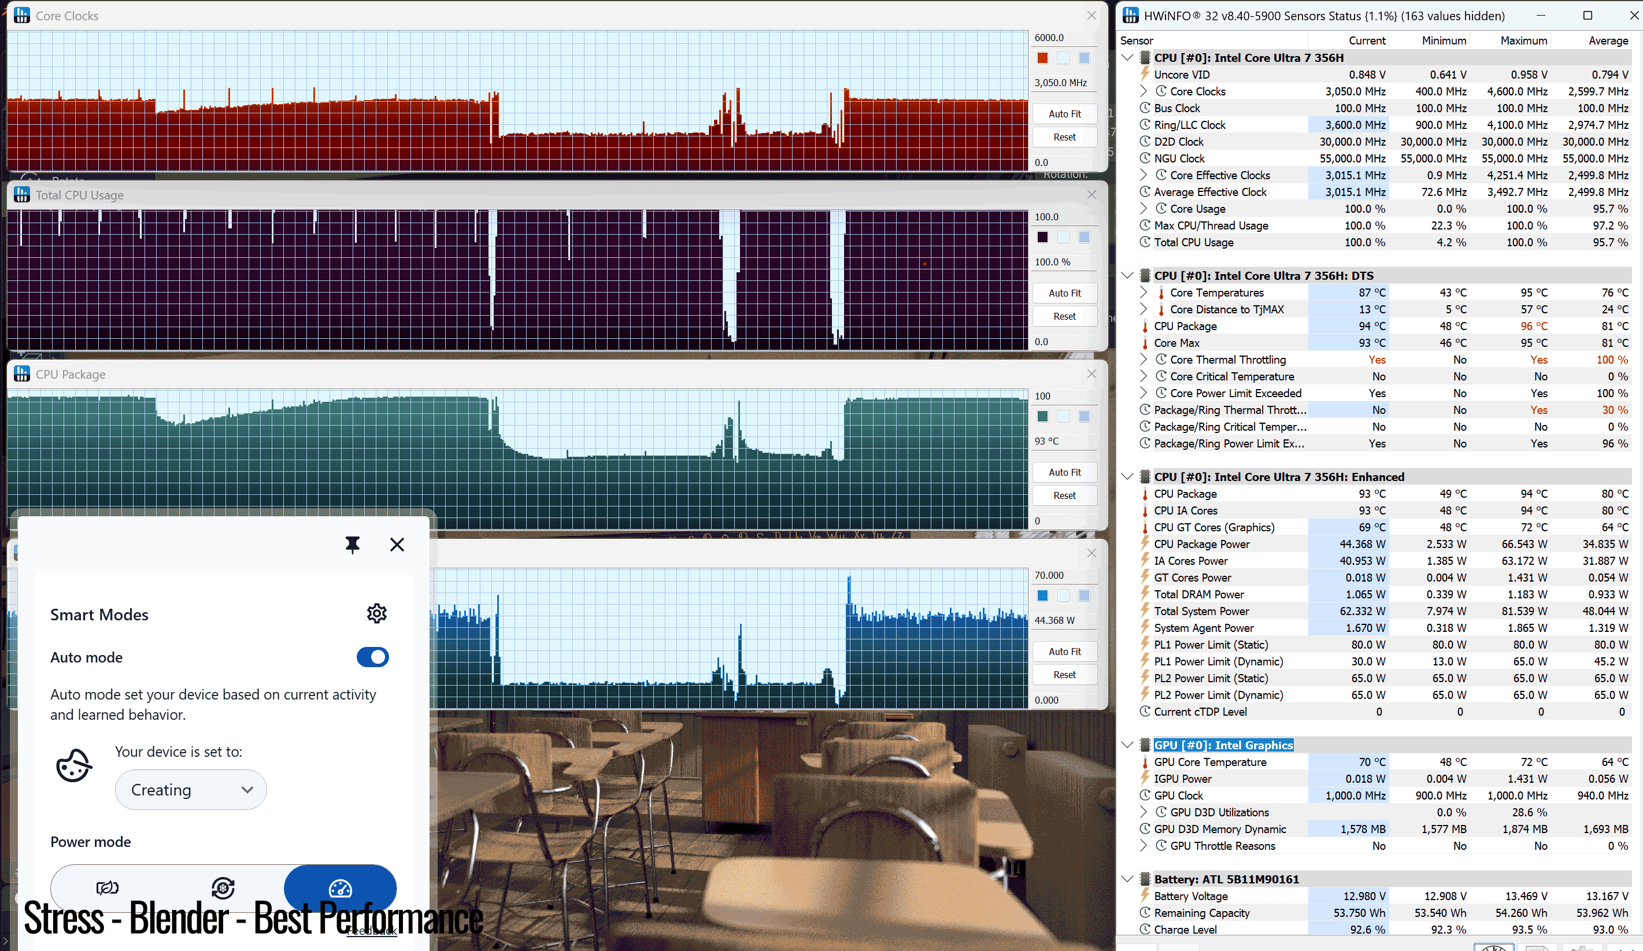Click the clock icon beside NGU Clock
Image resolution: width=1643 pixels, height=951 pixels.
[1145, 158]
